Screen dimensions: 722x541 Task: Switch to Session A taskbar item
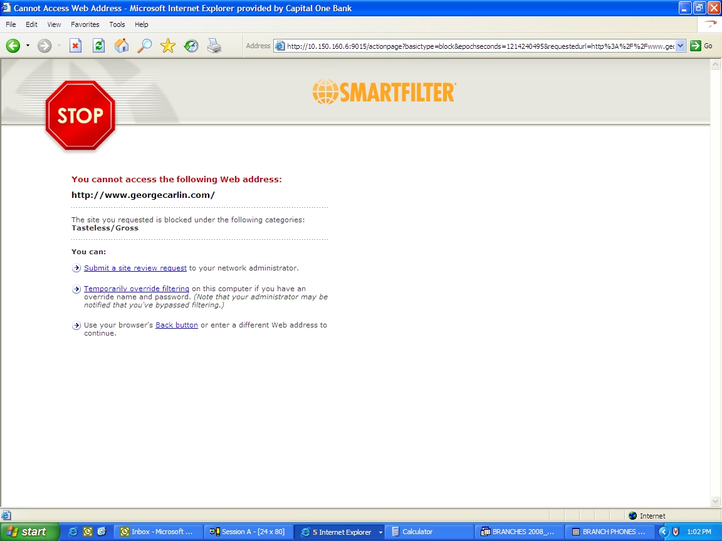click(249, 532)
